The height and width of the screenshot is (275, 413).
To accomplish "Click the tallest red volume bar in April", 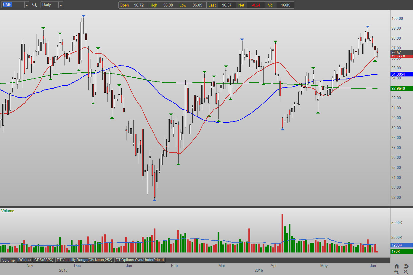I will [282, 233].
